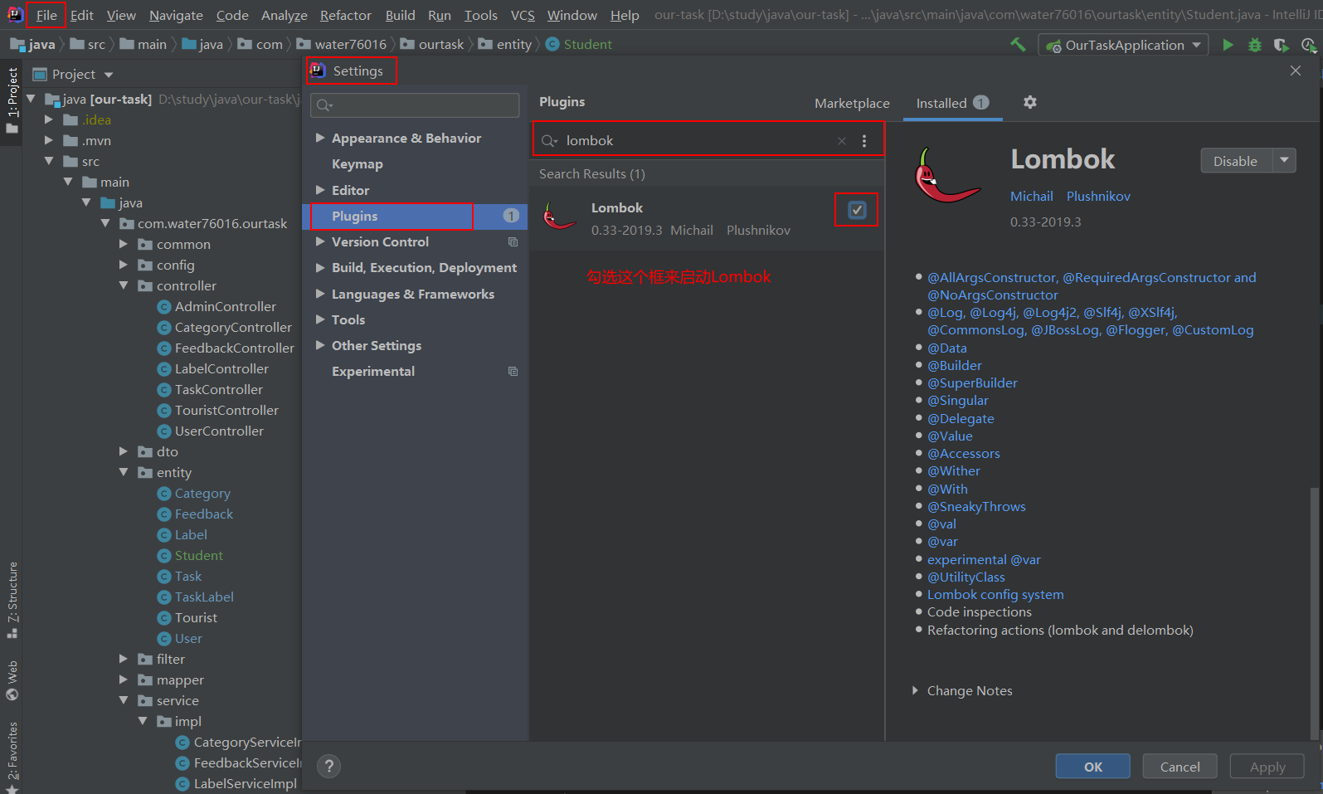Open the OurTaskApplication run configuration dropdown

(x=1123, y=45)
